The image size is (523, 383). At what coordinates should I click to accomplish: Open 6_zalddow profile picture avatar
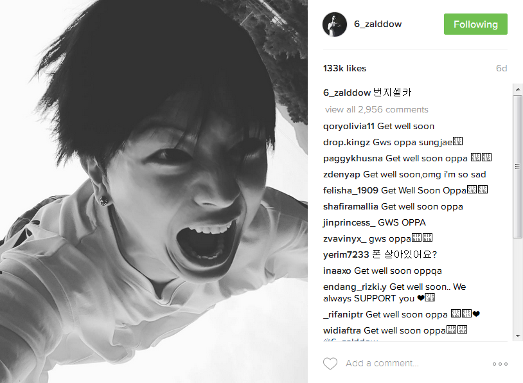[335, 24]
